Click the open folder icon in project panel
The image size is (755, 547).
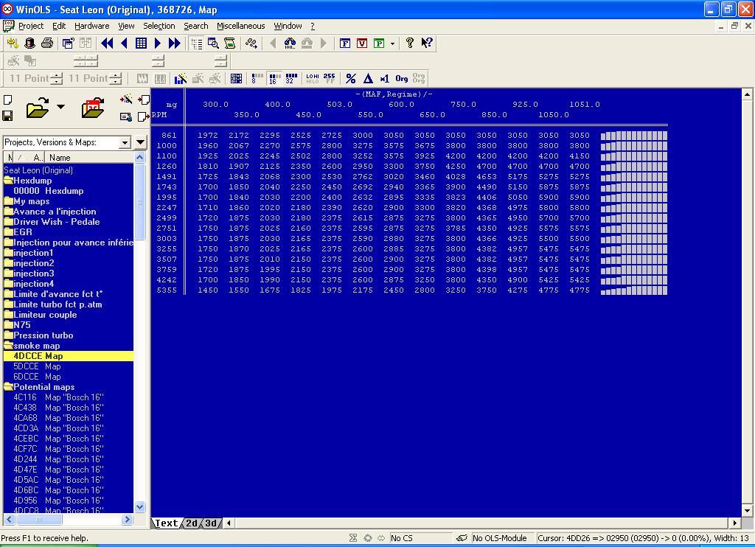pos(38,108)
